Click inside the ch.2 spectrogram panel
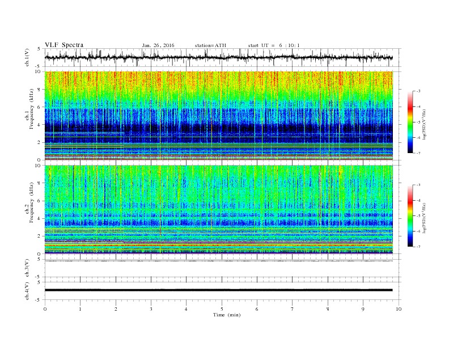Image resolution: width=449 pixels, height=347 pixels. pyautogui.click(x=219, y=209)
